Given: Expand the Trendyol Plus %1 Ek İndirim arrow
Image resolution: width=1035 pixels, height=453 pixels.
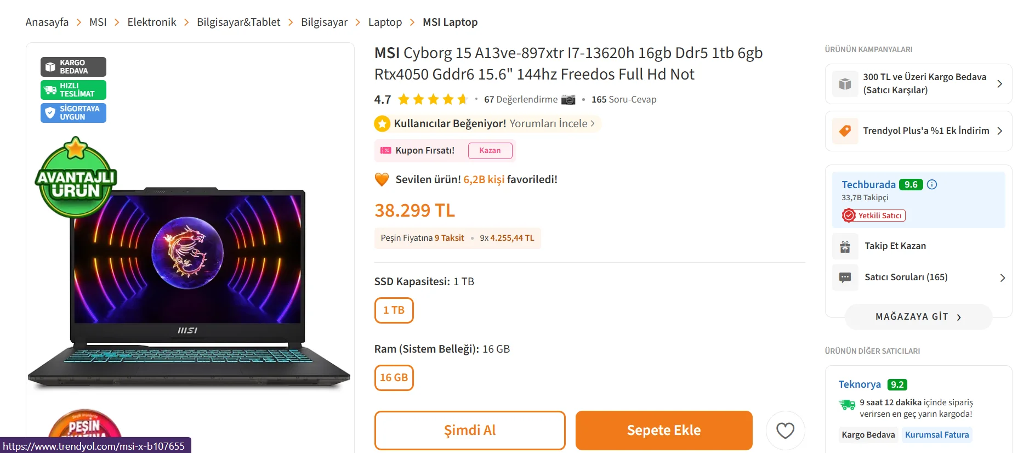Looking at the screenshot, I should (x=999, y=131).
